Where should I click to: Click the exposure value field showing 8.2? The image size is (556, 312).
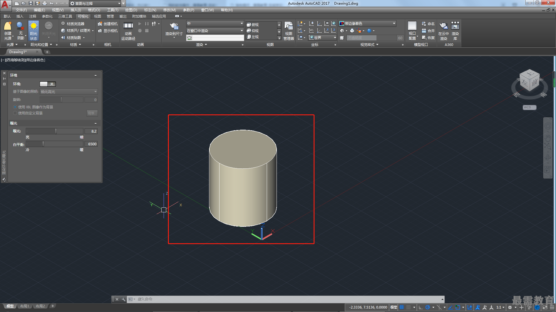[91, 131]
